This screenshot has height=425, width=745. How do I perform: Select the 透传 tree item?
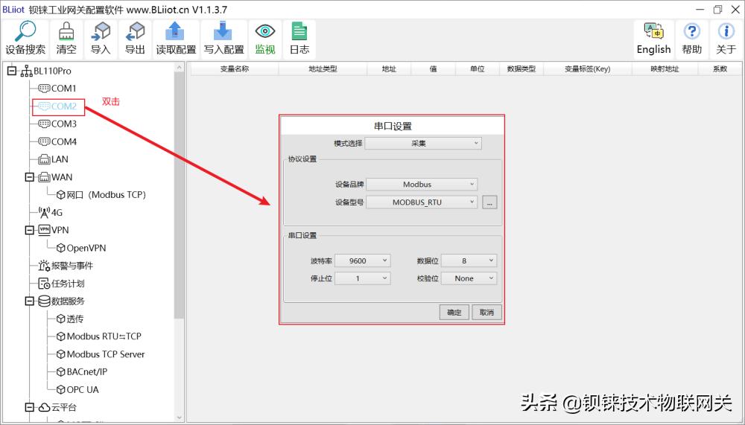(x=70, y=319)
